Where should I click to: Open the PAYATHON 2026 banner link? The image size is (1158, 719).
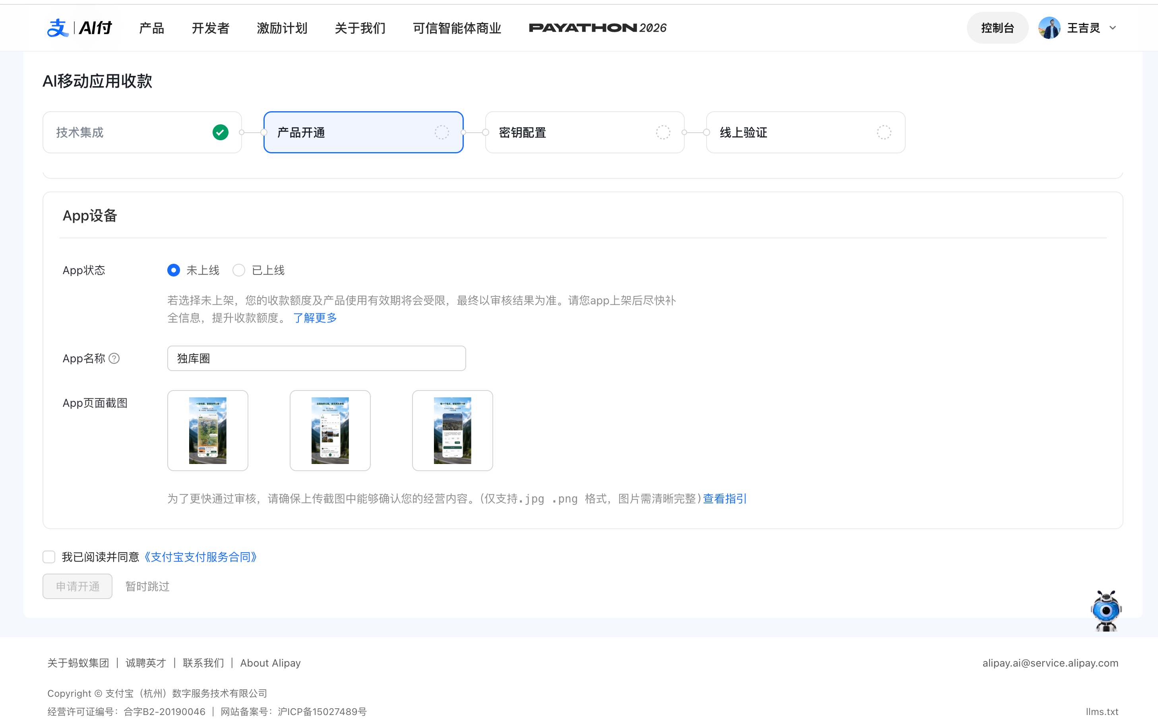[598, 28]
